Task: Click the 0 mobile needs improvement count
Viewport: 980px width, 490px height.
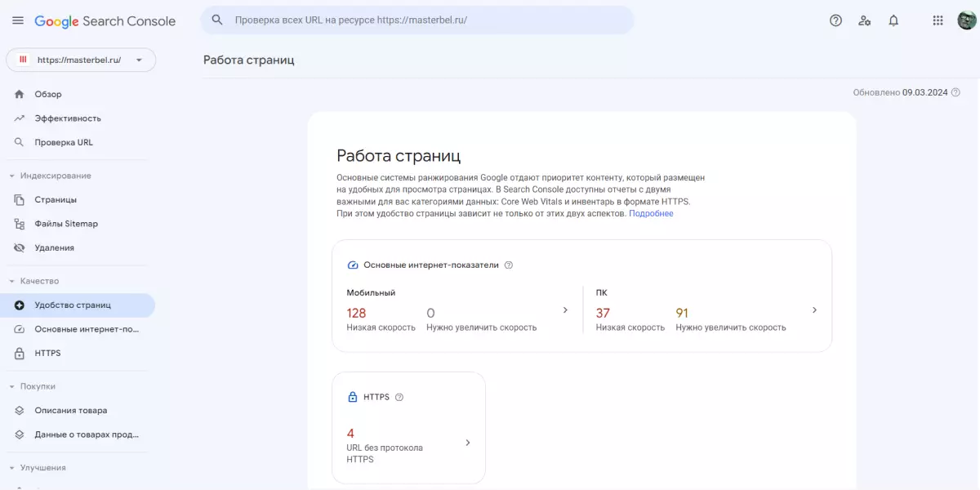Action: 430,313
